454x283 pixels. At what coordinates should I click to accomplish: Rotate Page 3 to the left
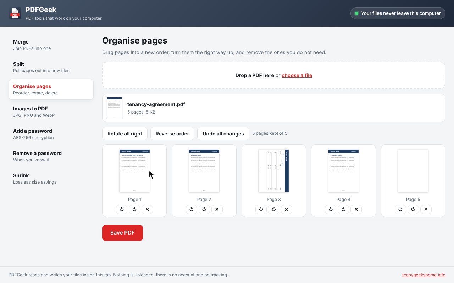tap(261, 209)
